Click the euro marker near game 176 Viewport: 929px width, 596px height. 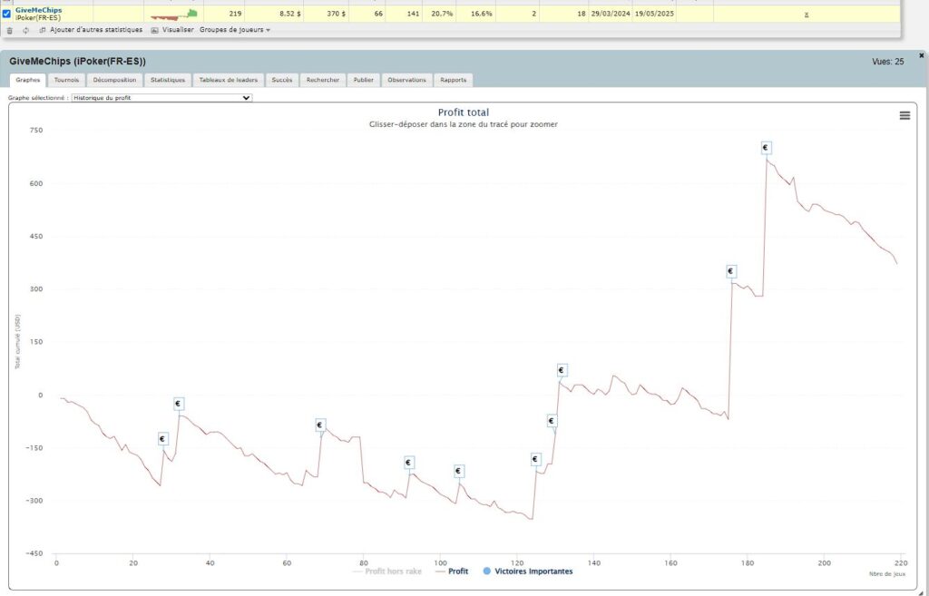[x=730, y=271]
